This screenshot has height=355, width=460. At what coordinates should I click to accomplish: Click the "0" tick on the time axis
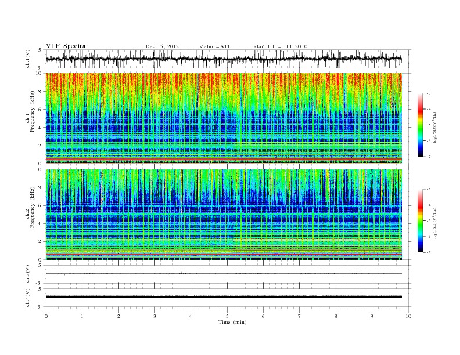click(x=46, y=316)
